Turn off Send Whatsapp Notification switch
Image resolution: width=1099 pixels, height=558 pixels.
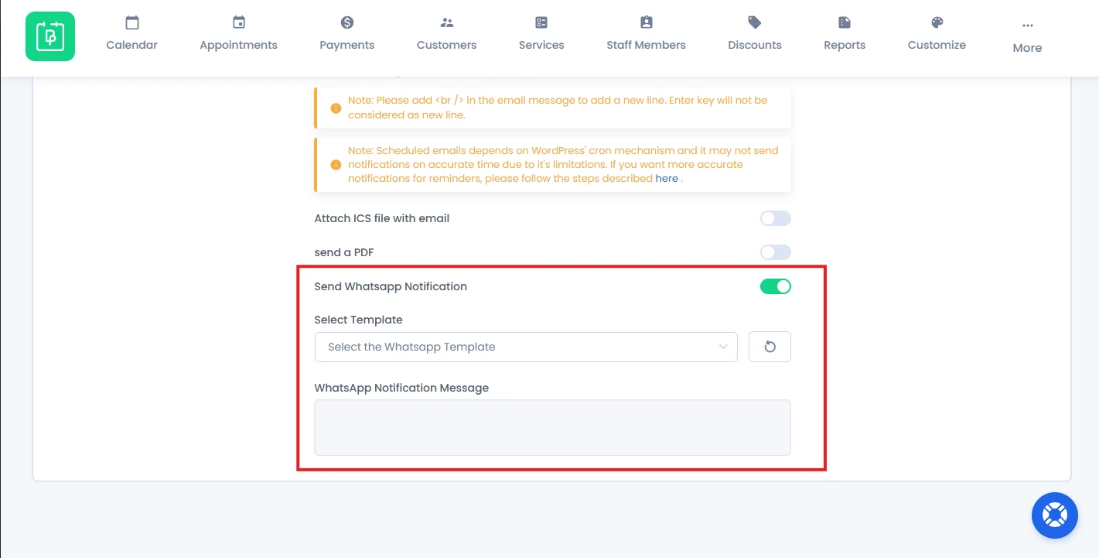point(776,286)
